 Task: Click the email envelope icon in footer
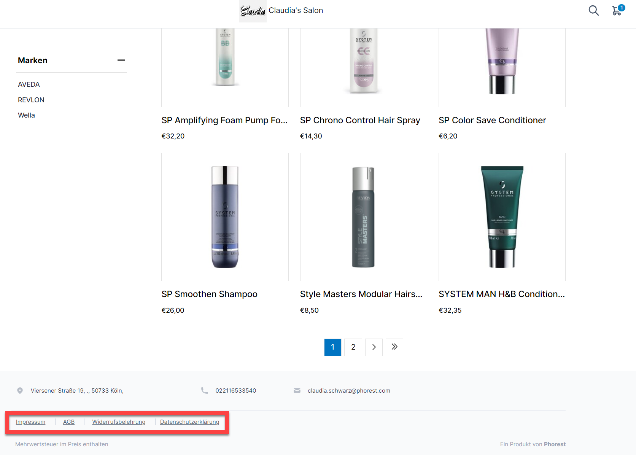pyautogui.click(x=297, y=391)
